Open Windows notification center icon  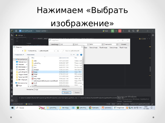coord(152,108)
